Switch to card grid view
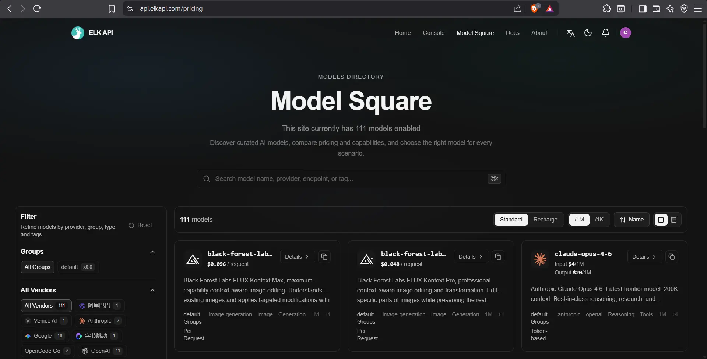The height and width of the screenshot is (359, 707). (x=661, y=220)
